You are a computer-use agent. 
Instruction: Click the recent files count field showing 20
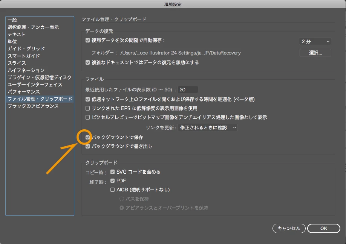pos(188,89)
